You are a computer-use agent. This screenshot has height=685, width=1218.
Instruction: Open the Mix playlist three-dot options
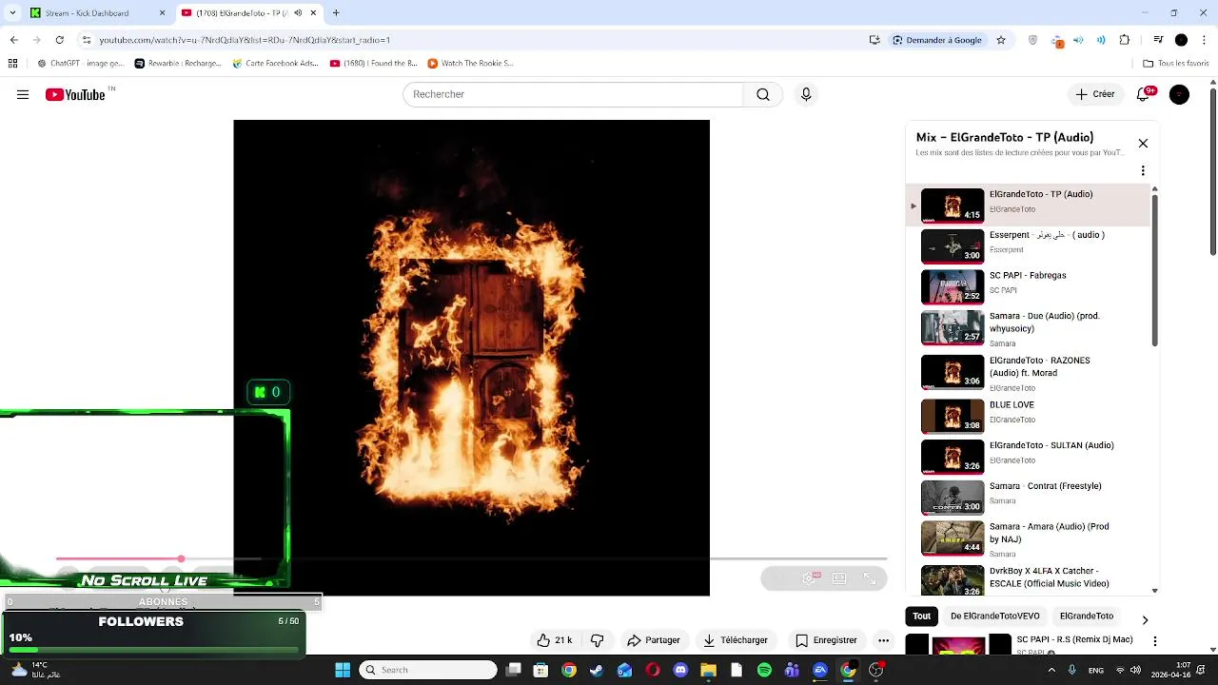(x=1143, y=171)
